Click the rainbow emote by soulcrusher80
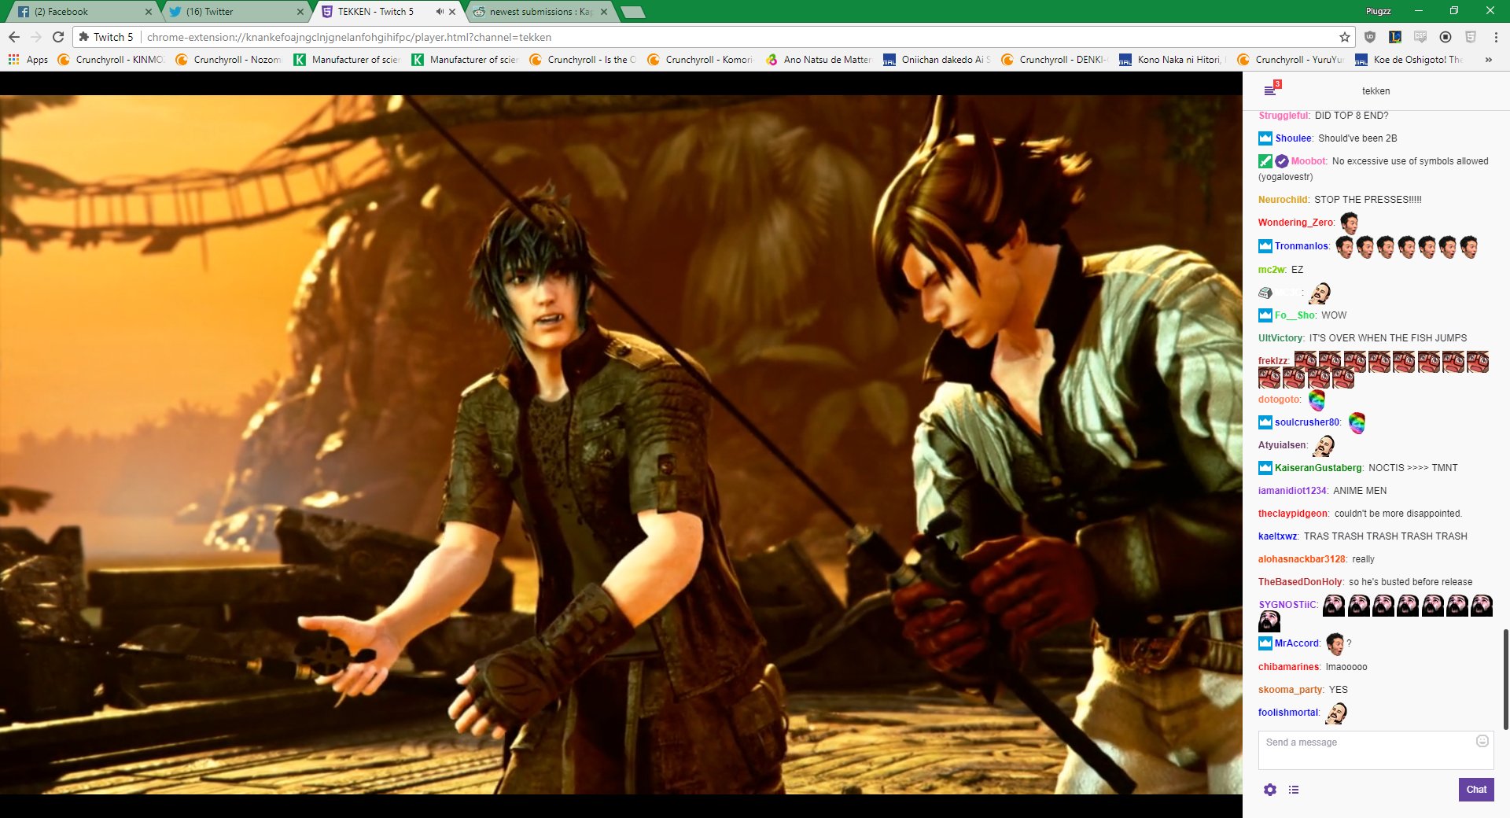 click(1357, 423)
